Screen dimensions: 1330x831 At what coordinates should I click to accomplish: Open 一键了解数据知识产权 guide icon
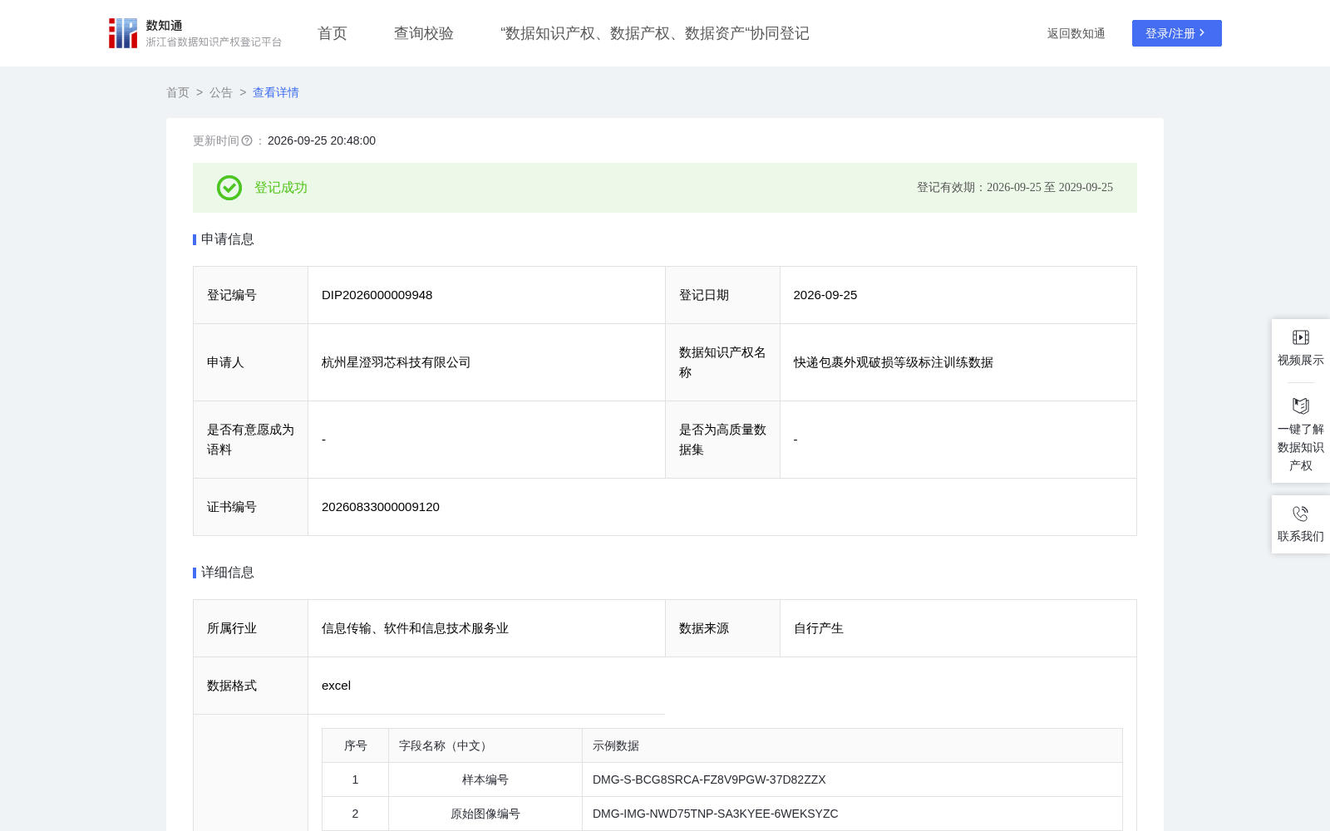[1301, 406]
